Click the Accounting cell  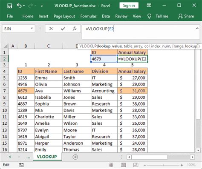click(104, 91)
